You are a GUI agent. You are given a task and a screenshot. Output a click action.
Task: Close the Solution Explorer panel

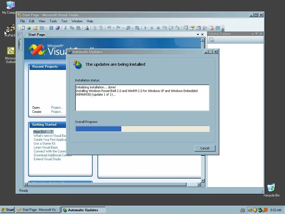pos(261,34)
